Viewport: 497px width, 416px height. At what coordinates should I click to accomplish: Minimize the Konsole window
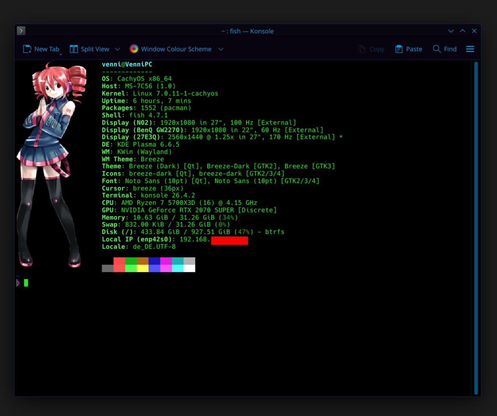pyautogui.click(x=451, y=31)
